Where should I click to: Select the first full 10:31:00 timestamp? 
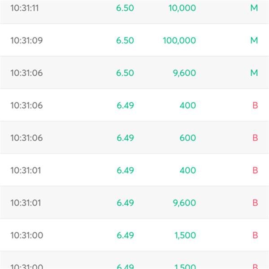(x=27, y=235)
